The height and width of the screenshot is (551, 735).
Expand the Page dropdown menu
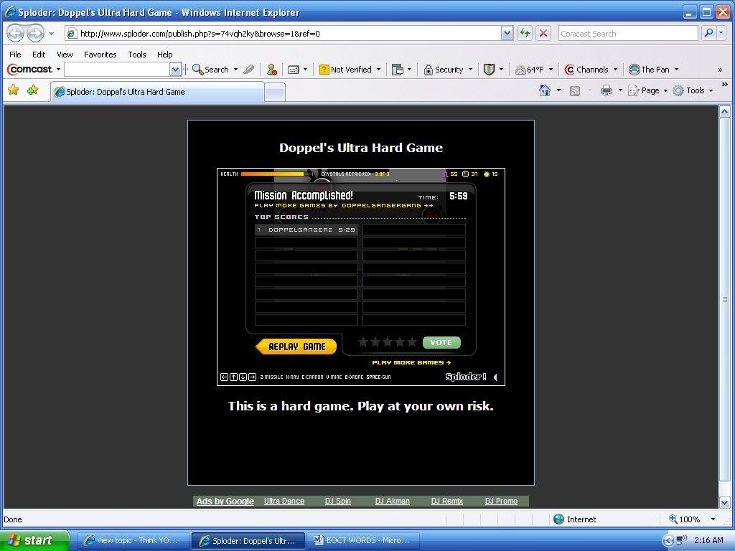point(649,90)
